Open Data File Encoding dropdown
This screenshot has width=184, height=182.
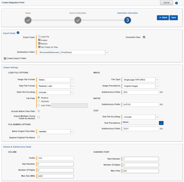(72, 92)
